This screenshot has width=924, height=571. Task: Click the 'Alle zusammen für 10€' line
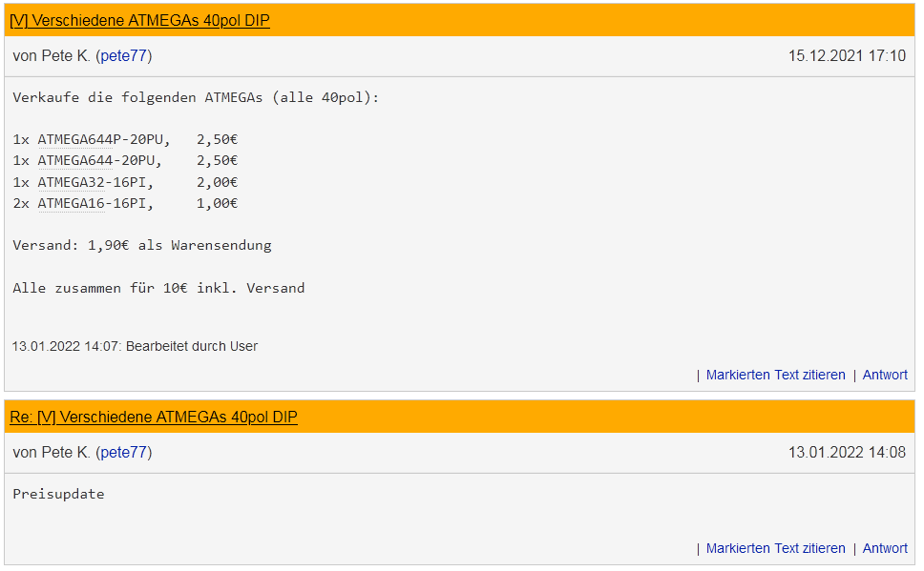coord(158,289)
